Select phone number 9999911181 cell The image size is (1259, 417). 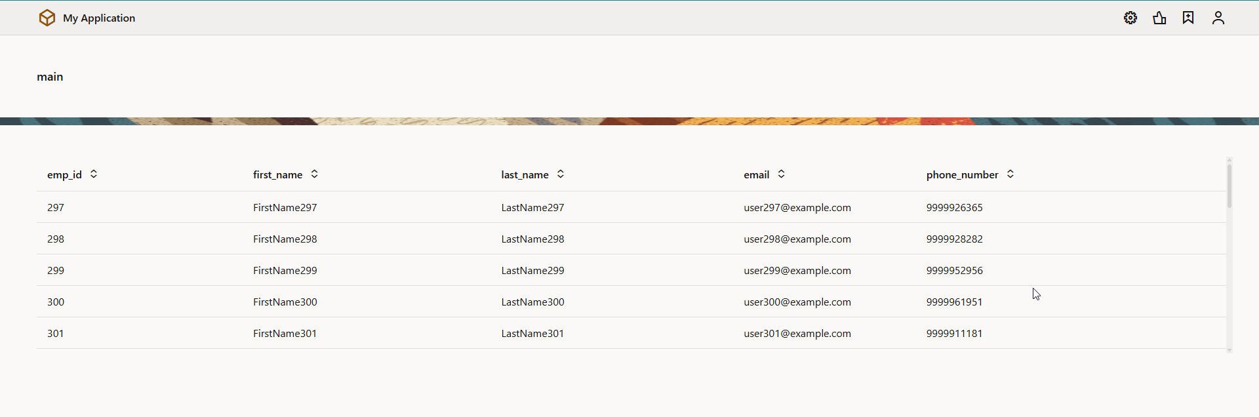point(954,333)
